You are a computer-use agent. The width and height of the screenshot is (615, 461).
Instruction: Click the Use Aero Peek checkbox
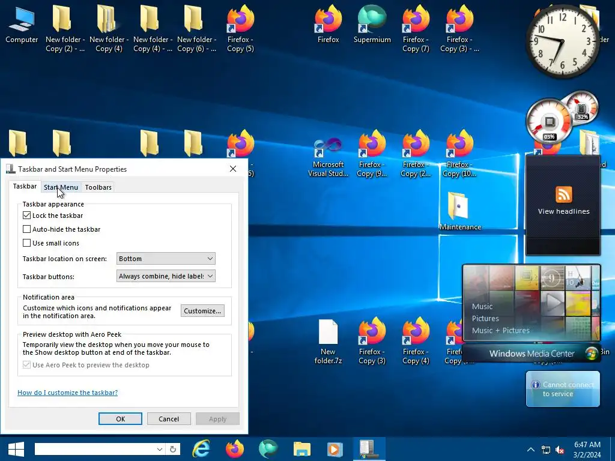click(26, 364)
